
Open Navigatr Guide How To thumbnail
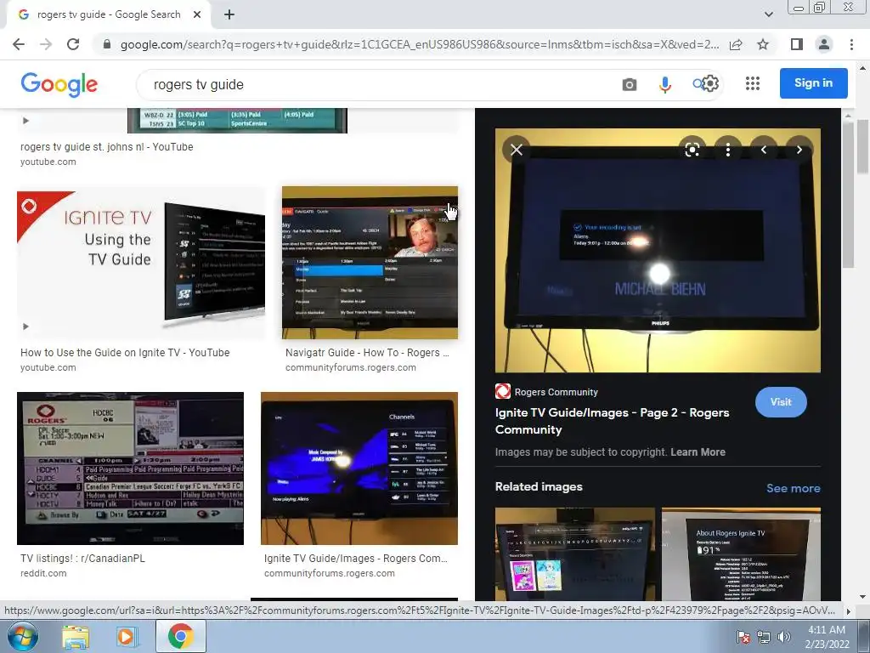pyautogui.click(x=370, y=263)
